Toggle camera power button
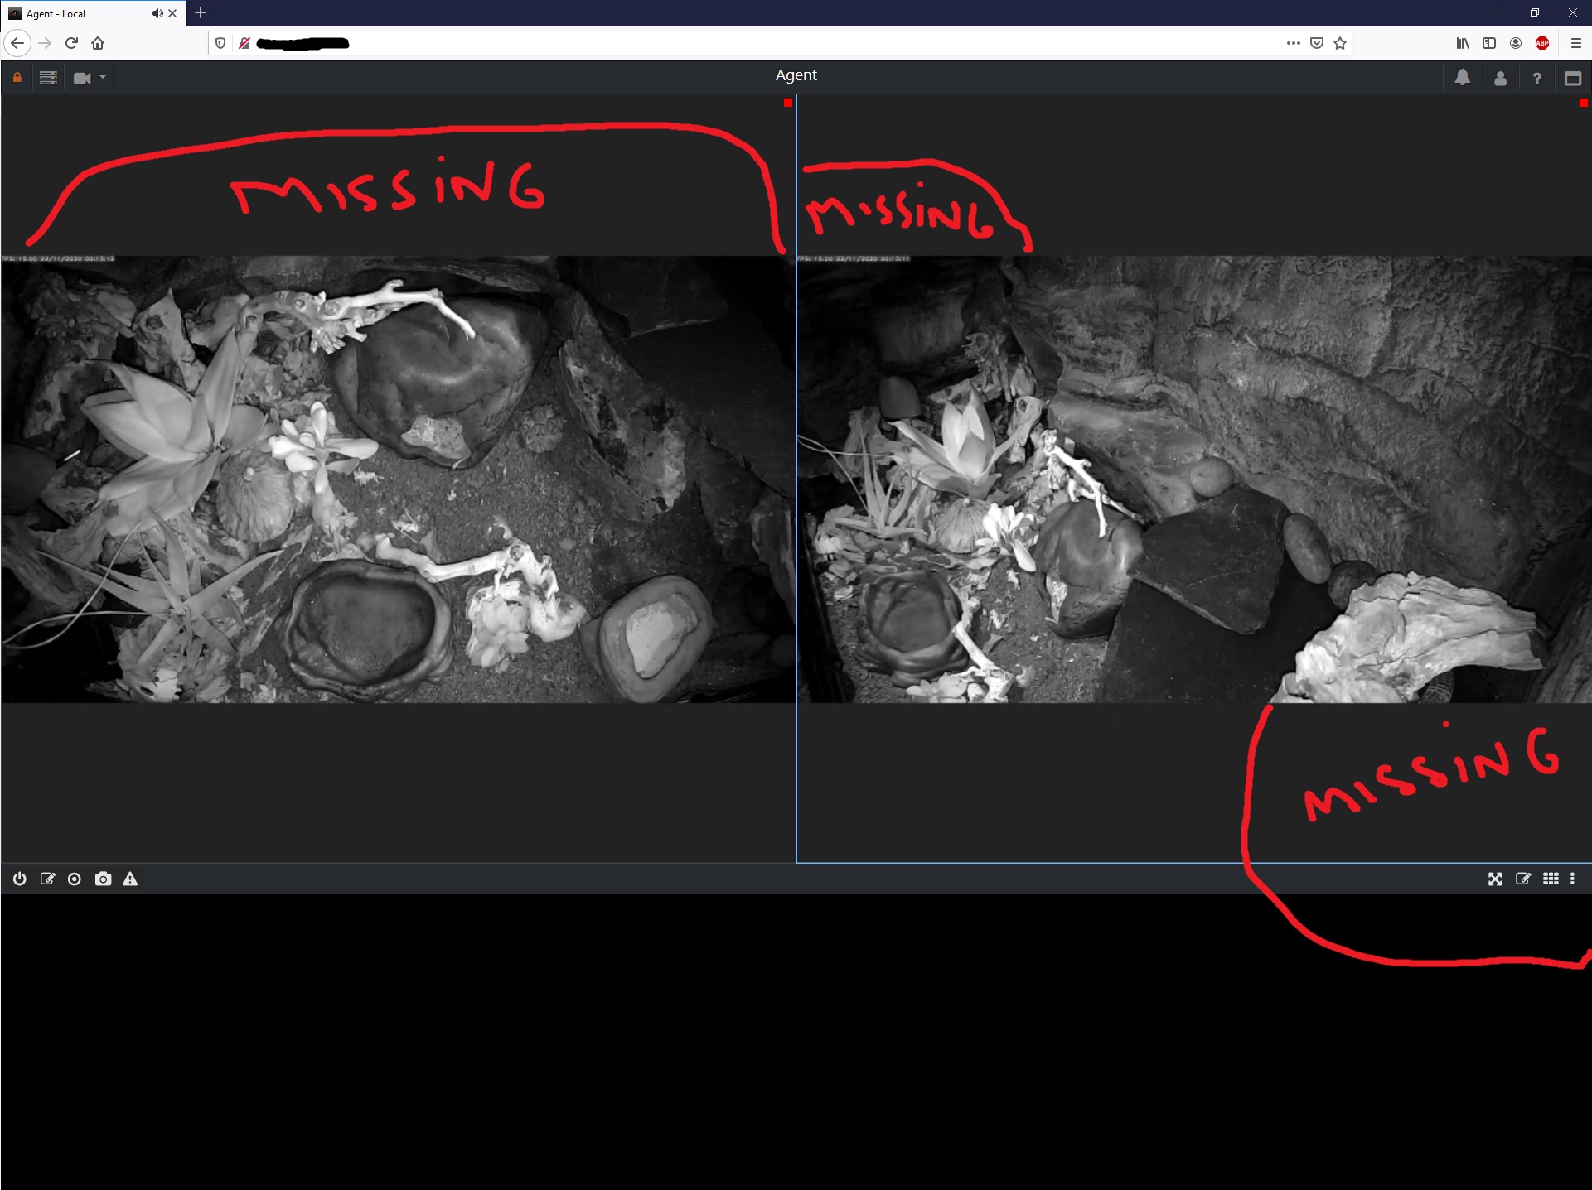 20,879
